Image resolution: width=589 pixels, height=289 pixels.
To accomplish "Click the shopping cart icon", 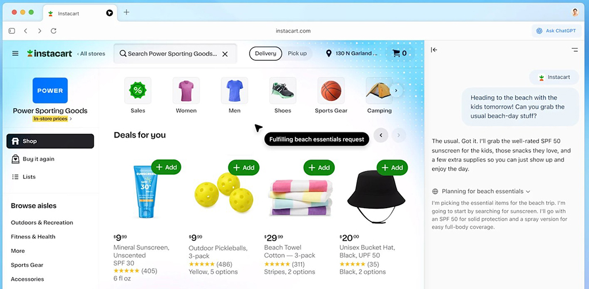I will (x=396, y=53).
